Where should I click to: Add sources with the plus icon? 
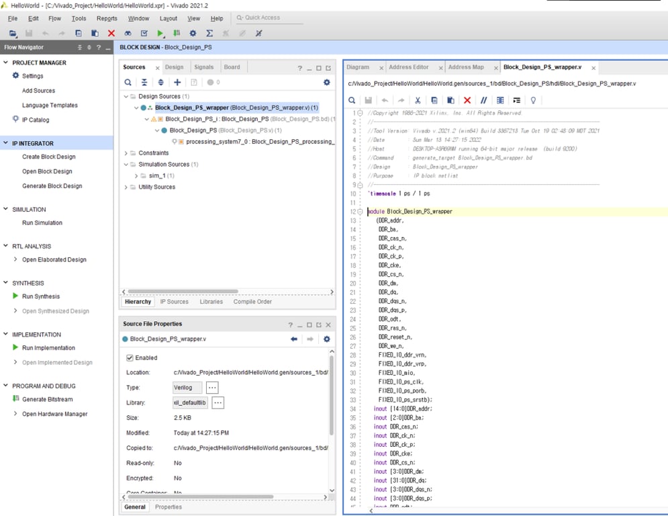(177, 83)
